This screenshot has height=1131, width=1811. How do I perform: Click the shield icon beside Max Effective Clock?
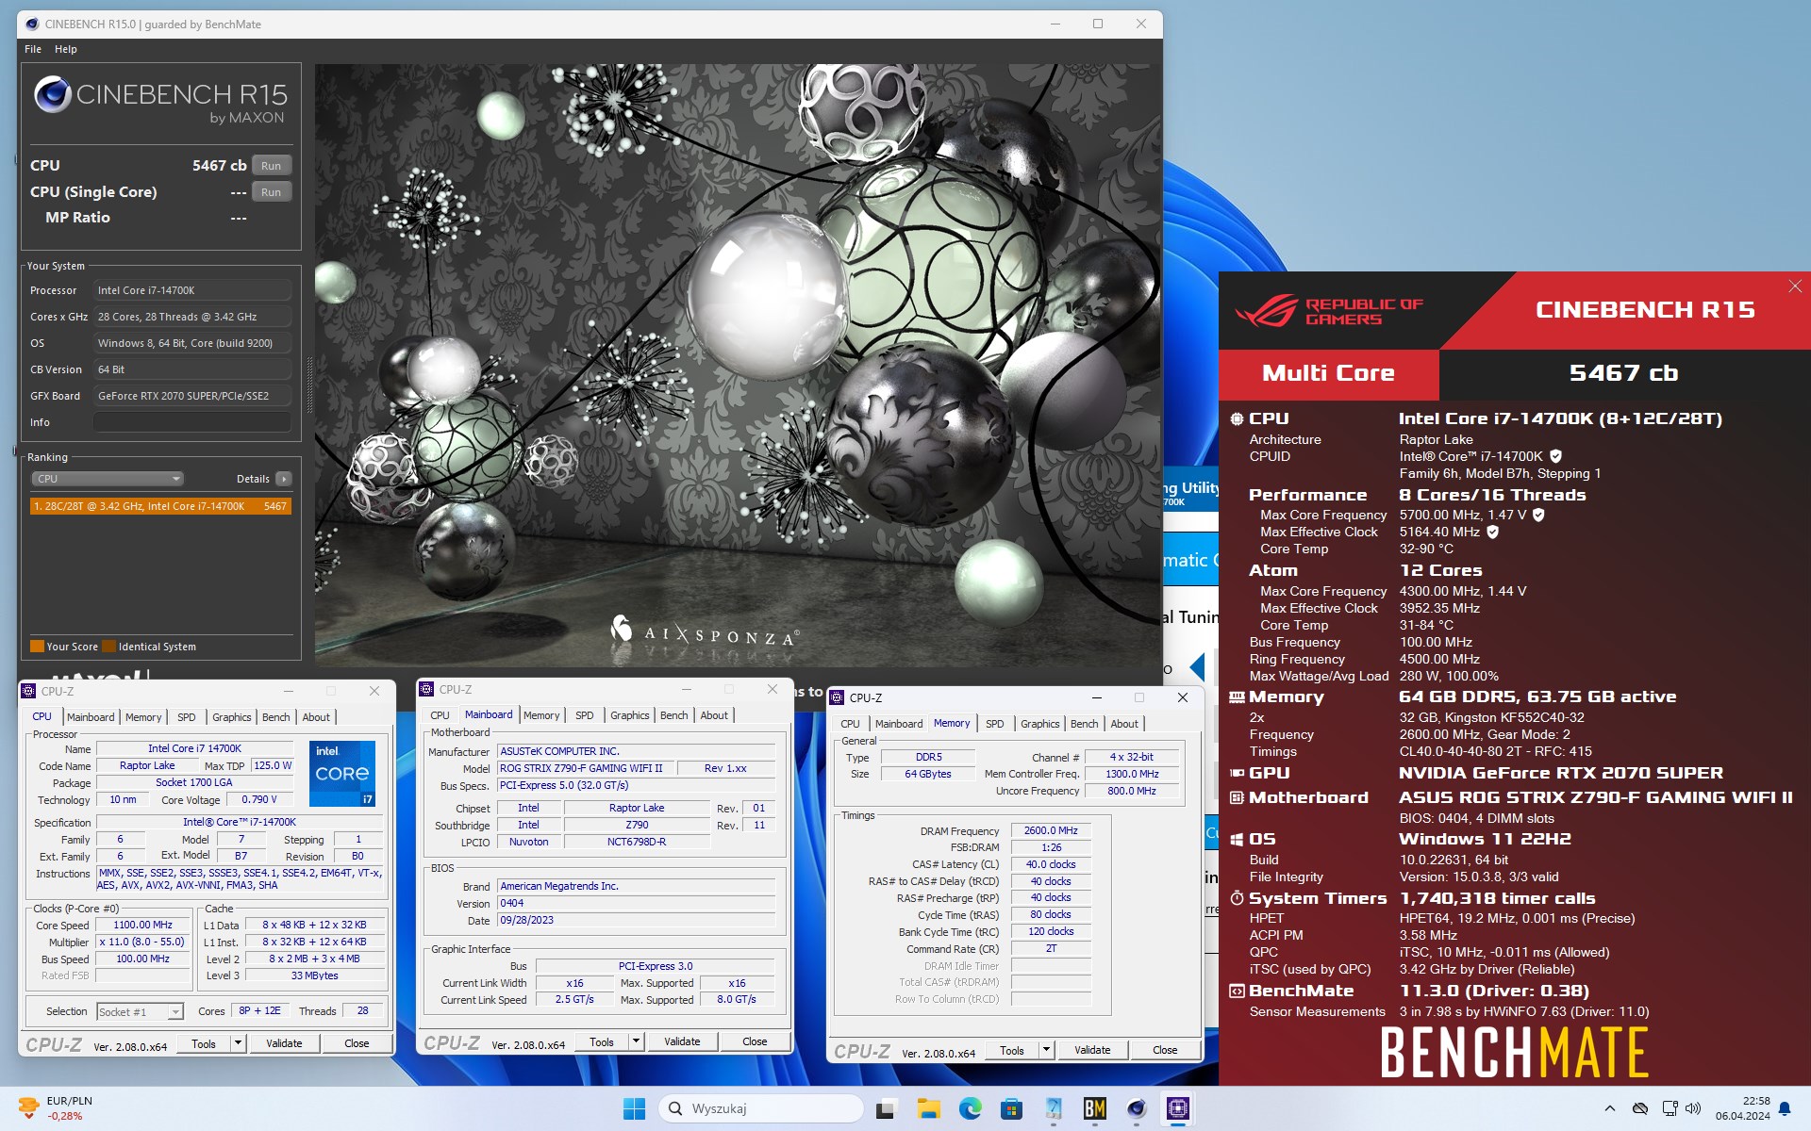coord(1493,532)
